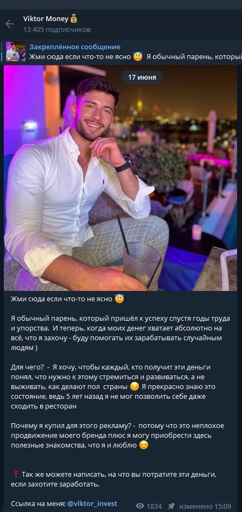The image size is (242, 512).
Task: Click the money bag emoji beside the channel name
Action: 74,19
